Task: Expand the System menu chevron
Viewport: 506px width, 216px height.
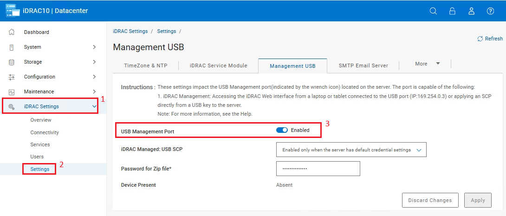Action: [94, 47]
